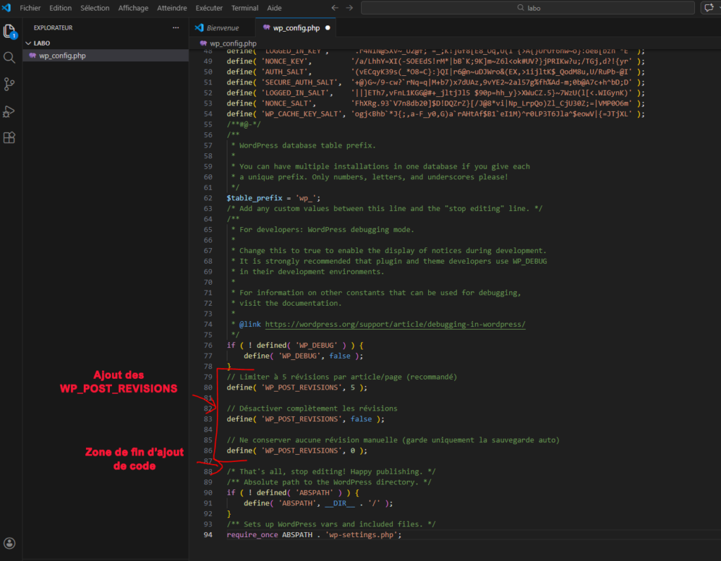Click the require_once keyword
Screen dimensions: 721x561
(x=252, y=535)
